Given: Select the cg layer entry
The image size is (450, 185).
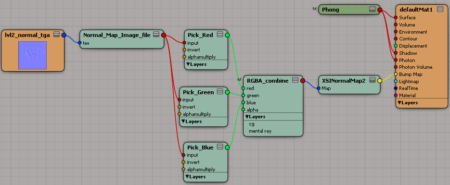Looking at the screenshot, I should 251,124.
